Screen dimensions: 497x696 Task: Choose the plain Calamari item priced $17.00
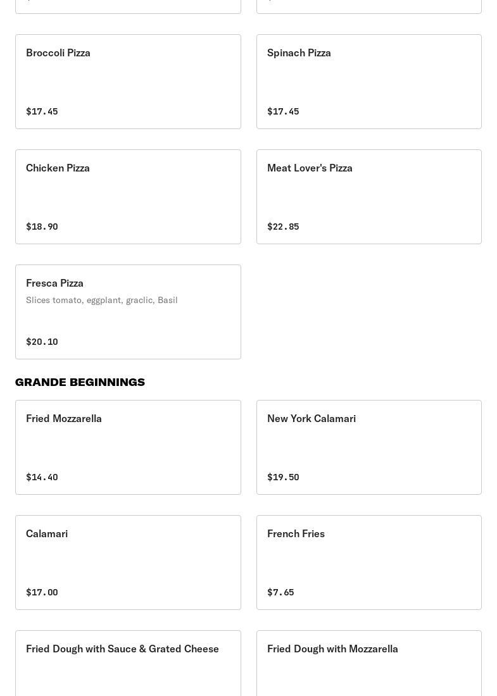coord(128,562)
